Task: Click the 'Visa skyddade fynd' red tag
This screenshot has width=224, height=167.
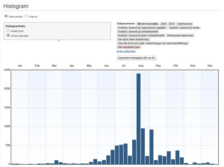Action: point(129,47)
